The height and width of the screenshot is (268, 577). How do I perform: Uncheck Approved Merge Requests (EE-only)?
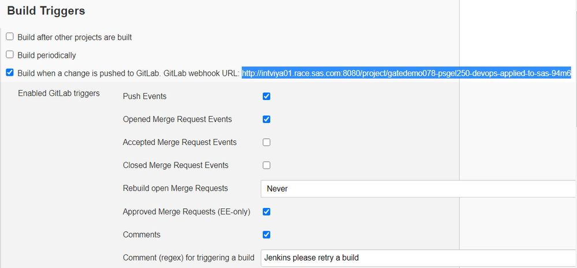[x=266, y=211]
